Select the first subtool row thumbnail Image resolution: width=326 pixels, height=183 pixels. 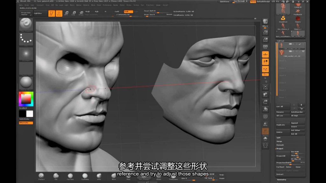(281, 46)
